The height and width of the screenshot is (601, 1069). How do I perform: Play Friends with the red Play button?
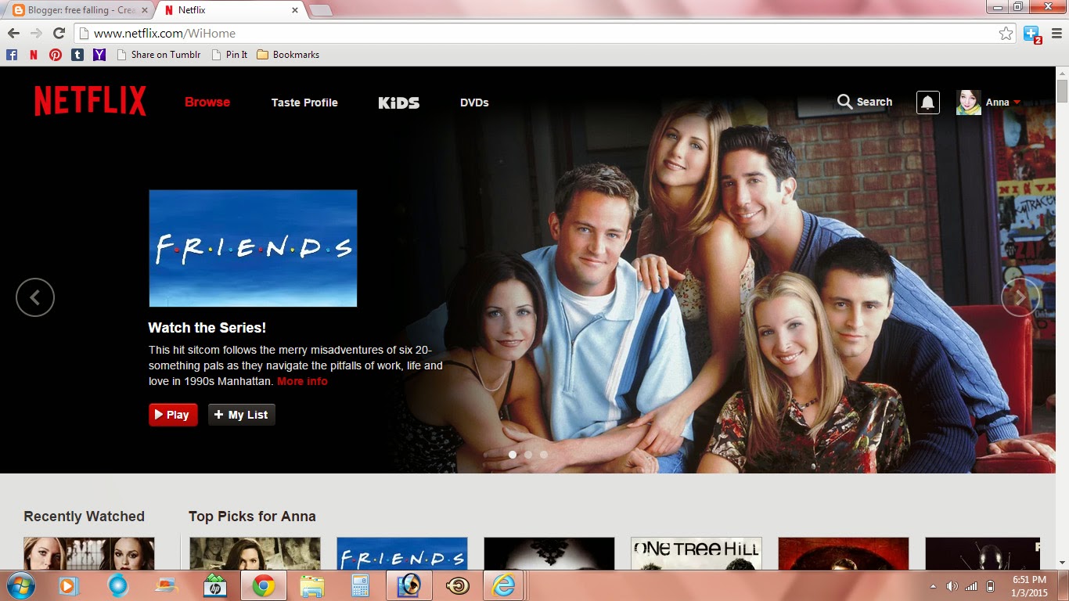(x=173, y=415)
